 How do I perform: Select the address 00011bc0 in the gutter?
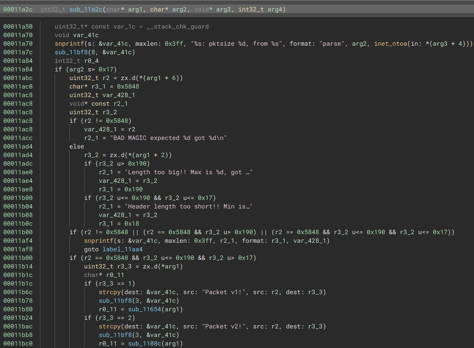tap(18, 343)
